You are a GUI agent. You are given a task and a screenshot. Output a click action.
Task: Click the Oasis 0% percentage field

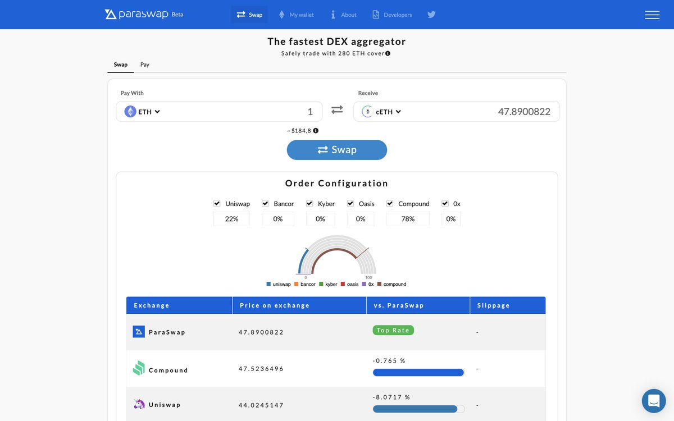tap(361, 219)
